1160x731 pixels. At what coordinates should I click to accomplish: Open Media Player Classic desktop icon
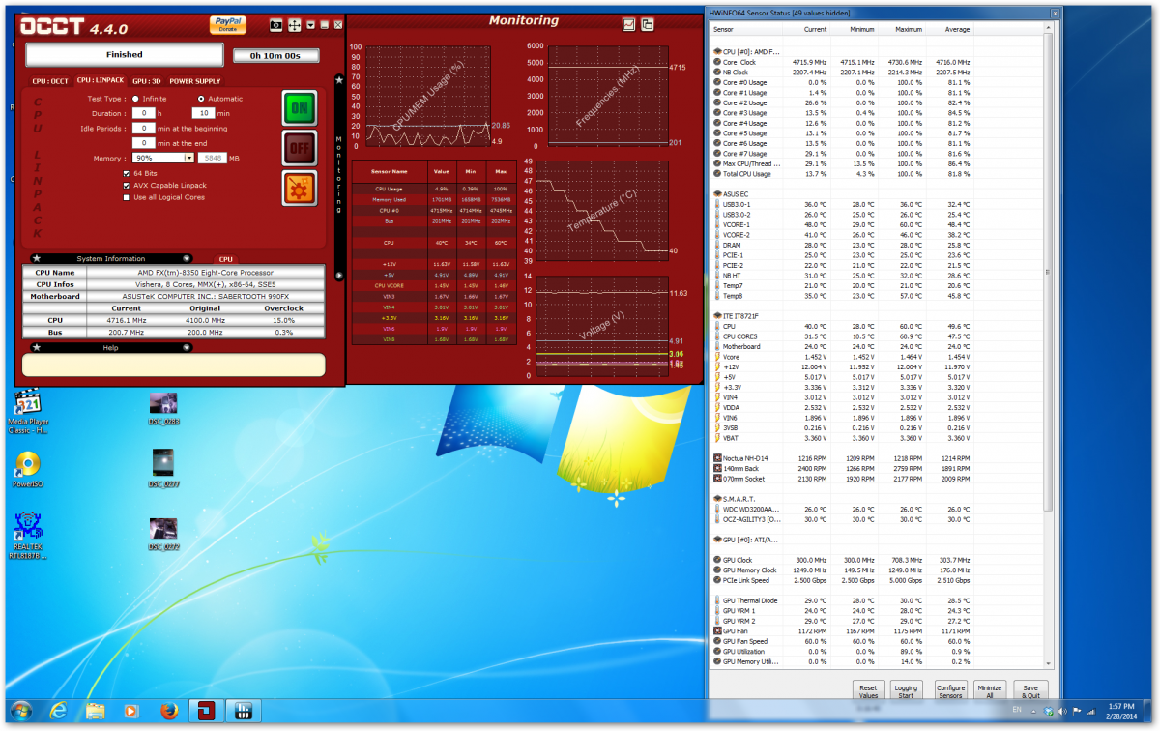click(x=27, y=411)
